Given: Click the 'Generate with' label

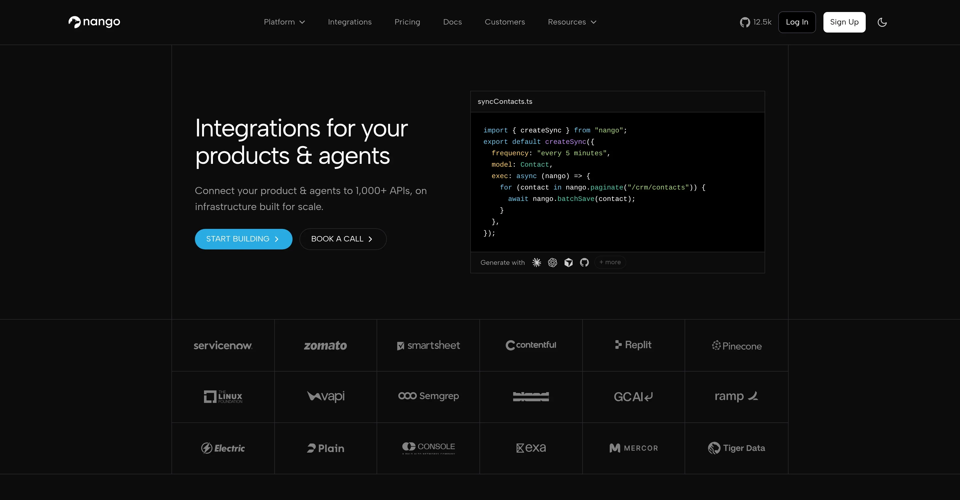Looking at the screenshot, I should 502,263.
